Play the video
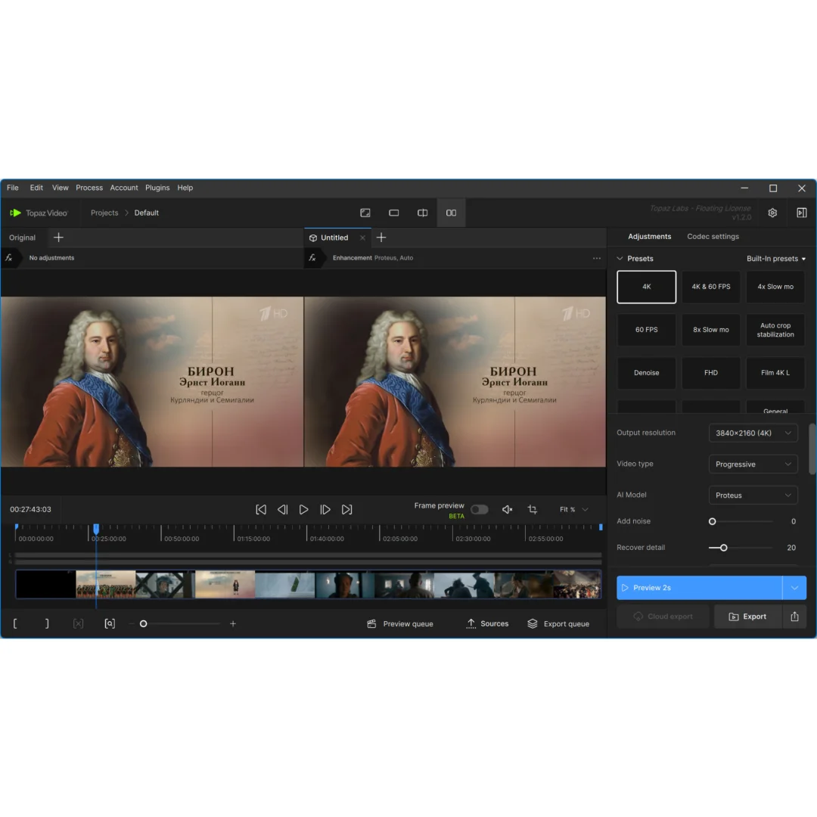 pyautogui.click(x=303, y=510)
